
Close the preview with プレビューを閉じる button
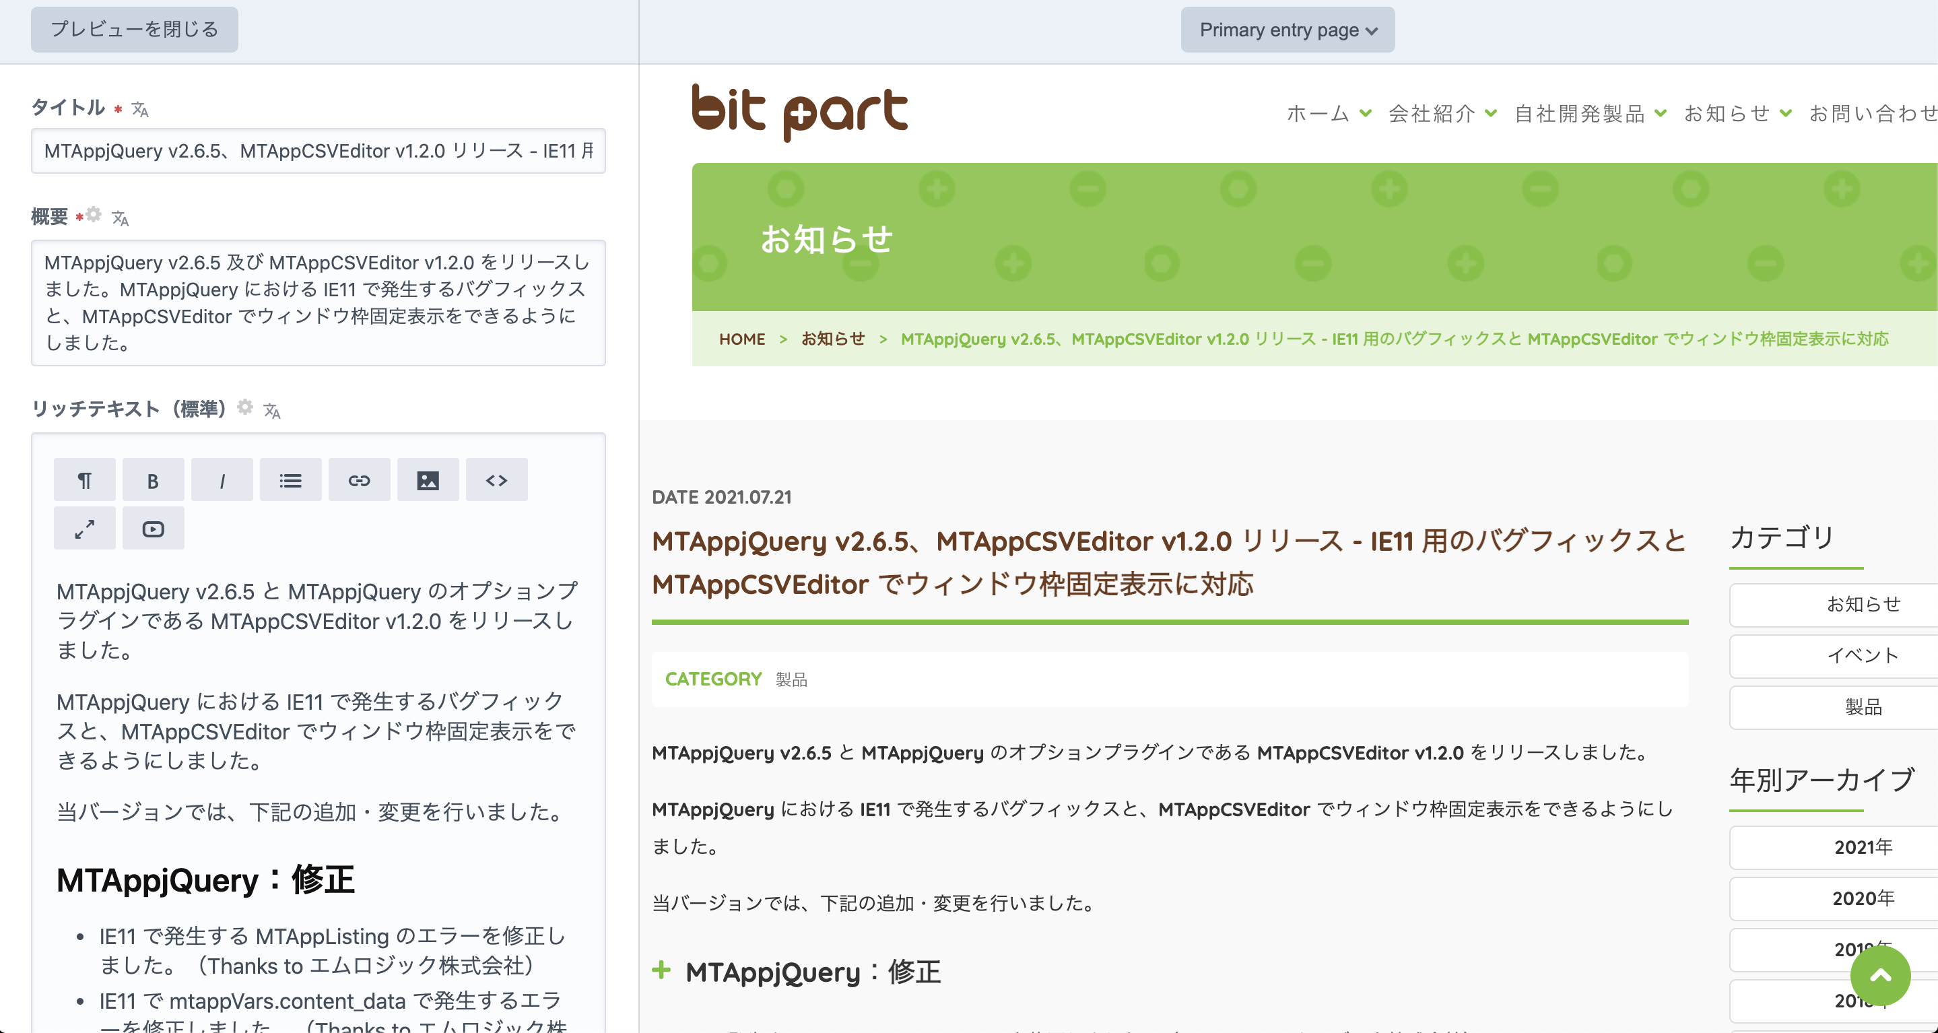[134, 30]
